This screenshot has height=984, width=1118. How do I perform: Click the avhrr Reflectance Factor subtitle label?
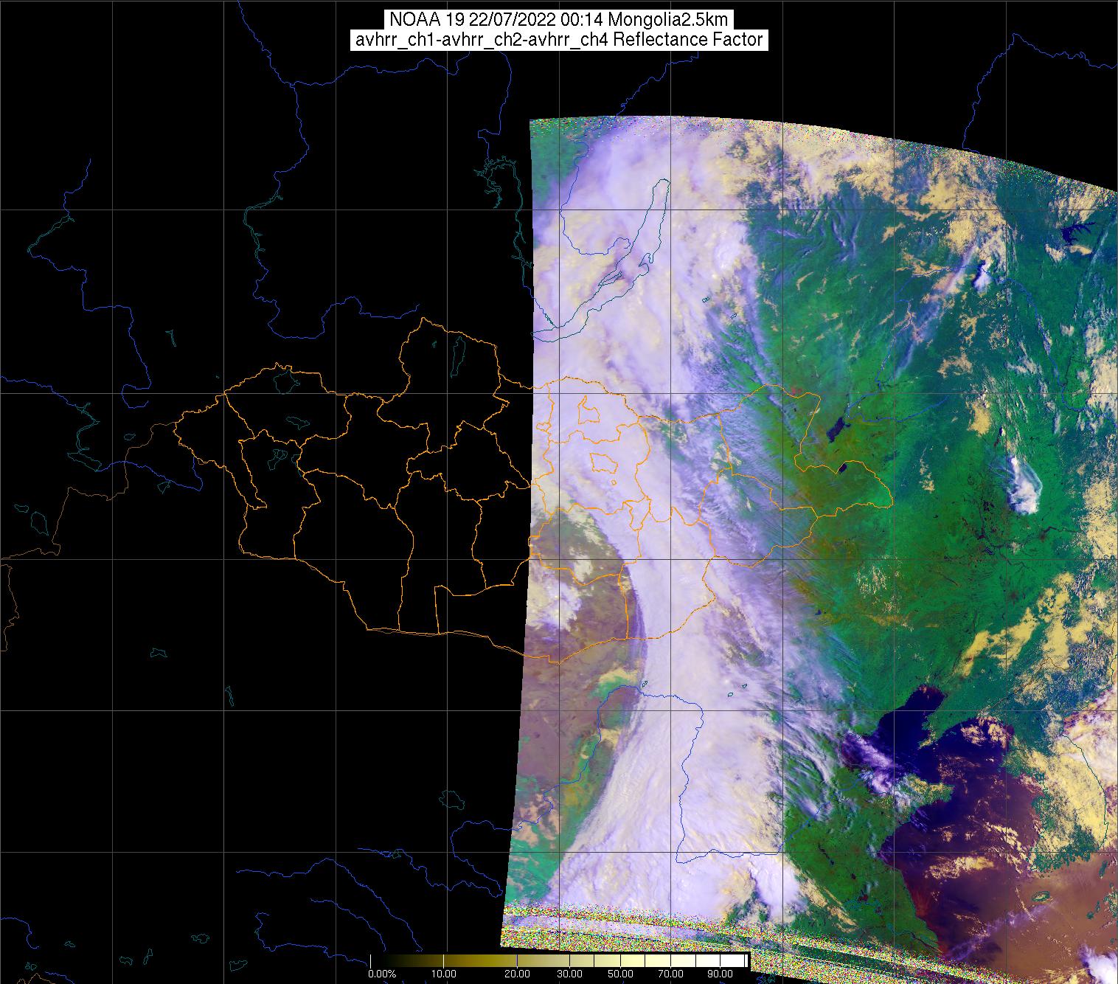(x=559, y=40)
